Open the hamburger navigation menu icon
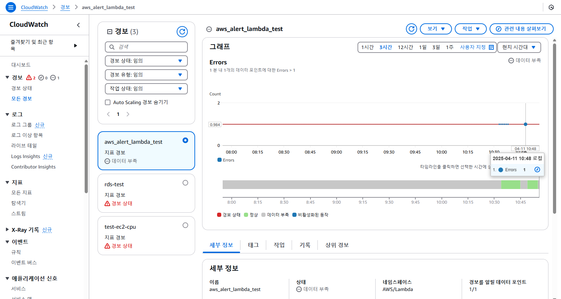This screenshot has width=561, height=299. pyautogui.click(x=11, y=7)
